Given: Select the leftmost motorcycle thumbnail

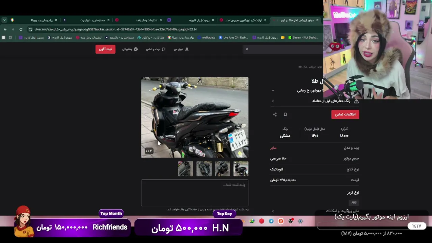Looking at the screenshot, I should (186, 169).
